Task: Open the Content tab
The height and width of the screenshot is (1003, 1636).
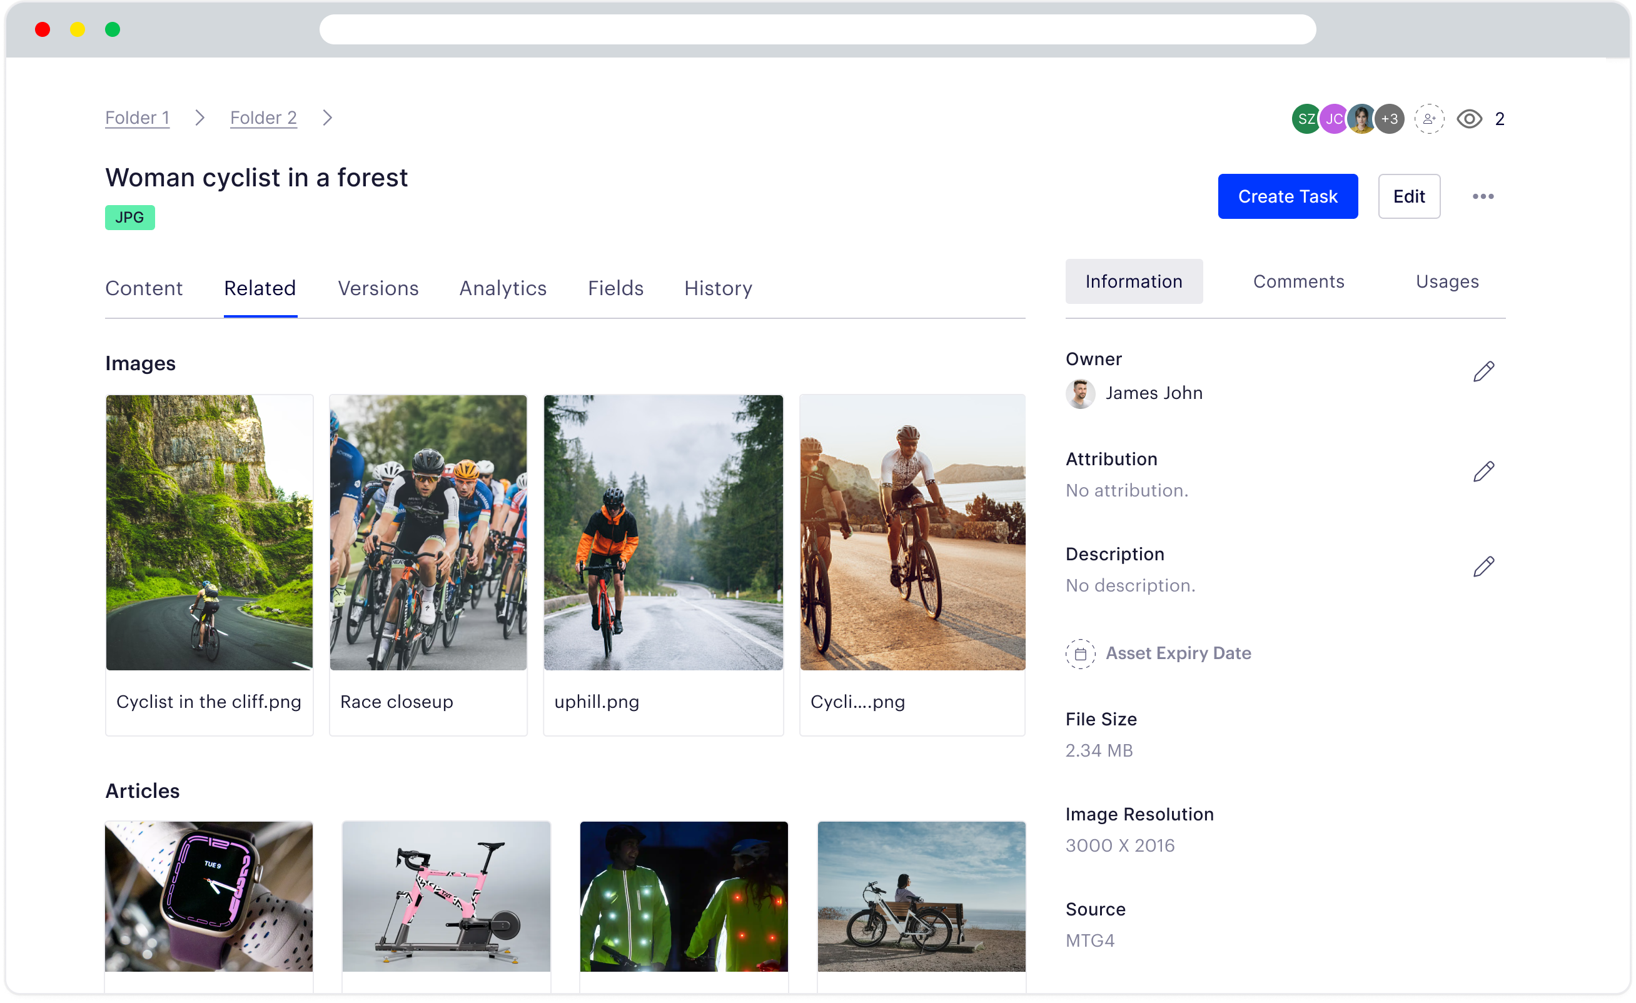Action: coord(143,288)
